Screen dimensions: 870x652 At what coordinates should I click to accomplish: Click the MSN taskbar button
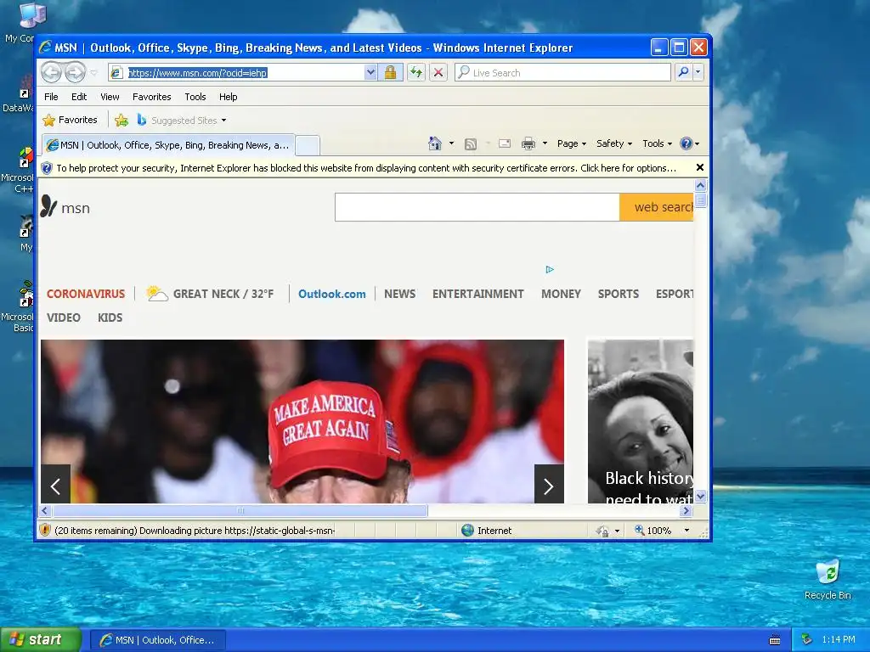coord(157,640)
